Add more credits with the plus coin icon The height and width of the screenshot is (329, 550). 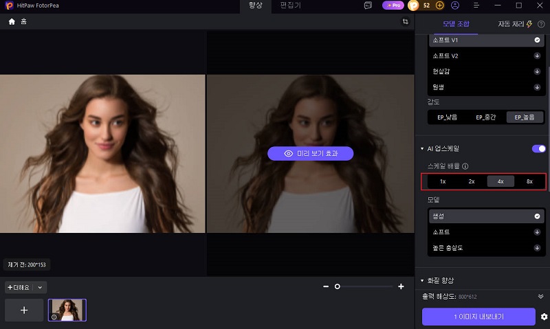pos(439,5)
